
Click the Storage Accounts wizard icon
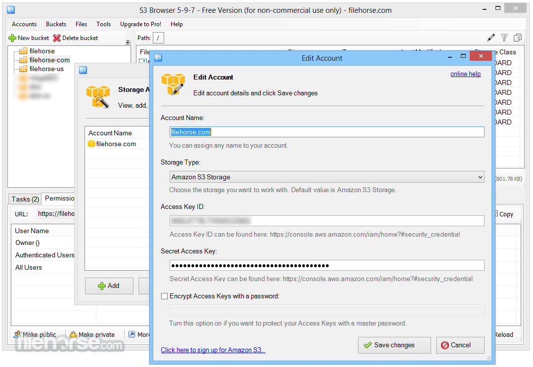point(98,97)
